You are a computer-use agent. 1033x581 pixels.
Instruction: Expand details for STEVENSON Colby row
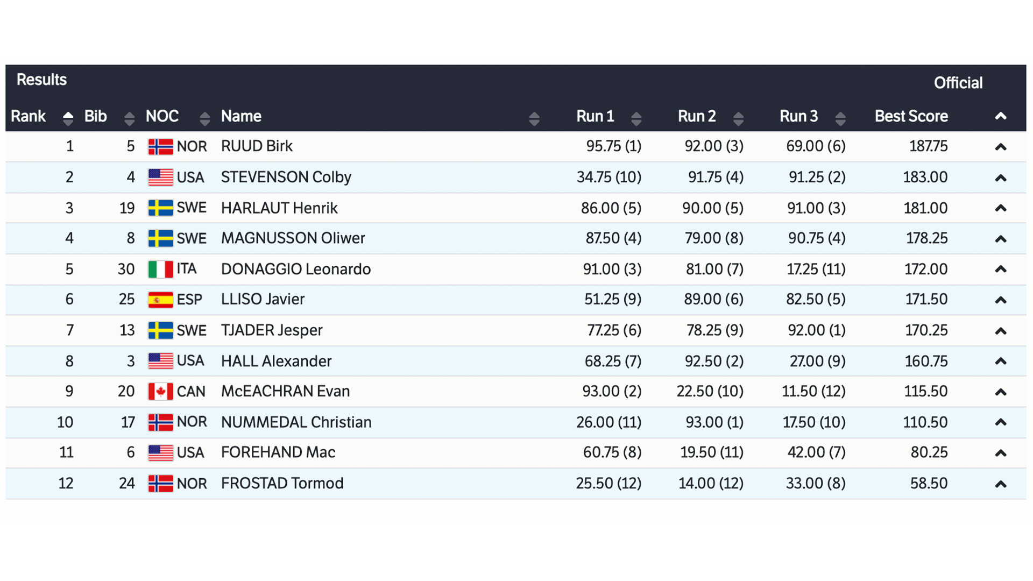click(x=1001, y=178)
